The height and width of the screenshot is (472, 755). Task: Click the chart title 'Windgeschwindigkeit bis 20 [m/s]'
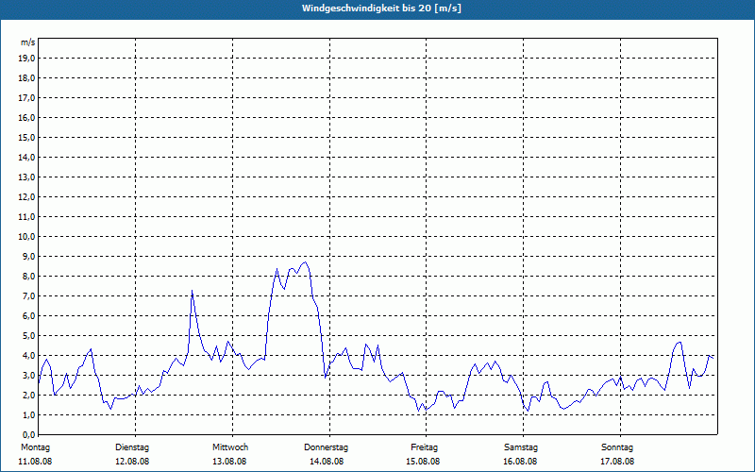click(381, 8)
